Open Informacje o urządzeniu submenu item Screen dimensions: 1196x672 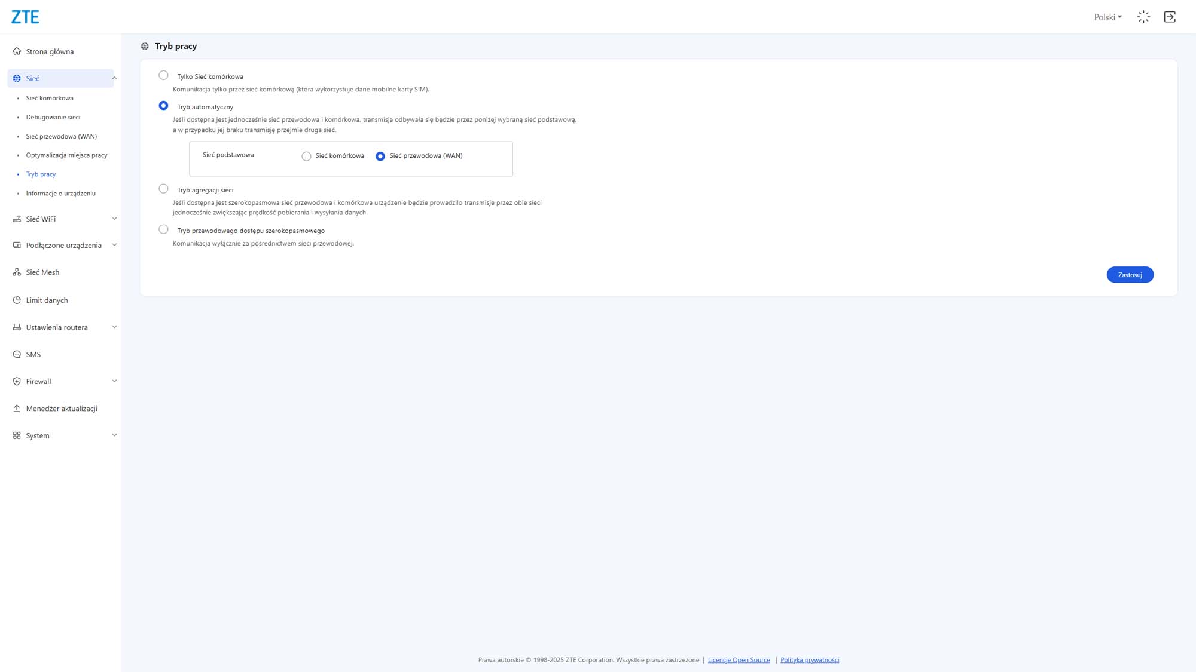tap(61, 194)
